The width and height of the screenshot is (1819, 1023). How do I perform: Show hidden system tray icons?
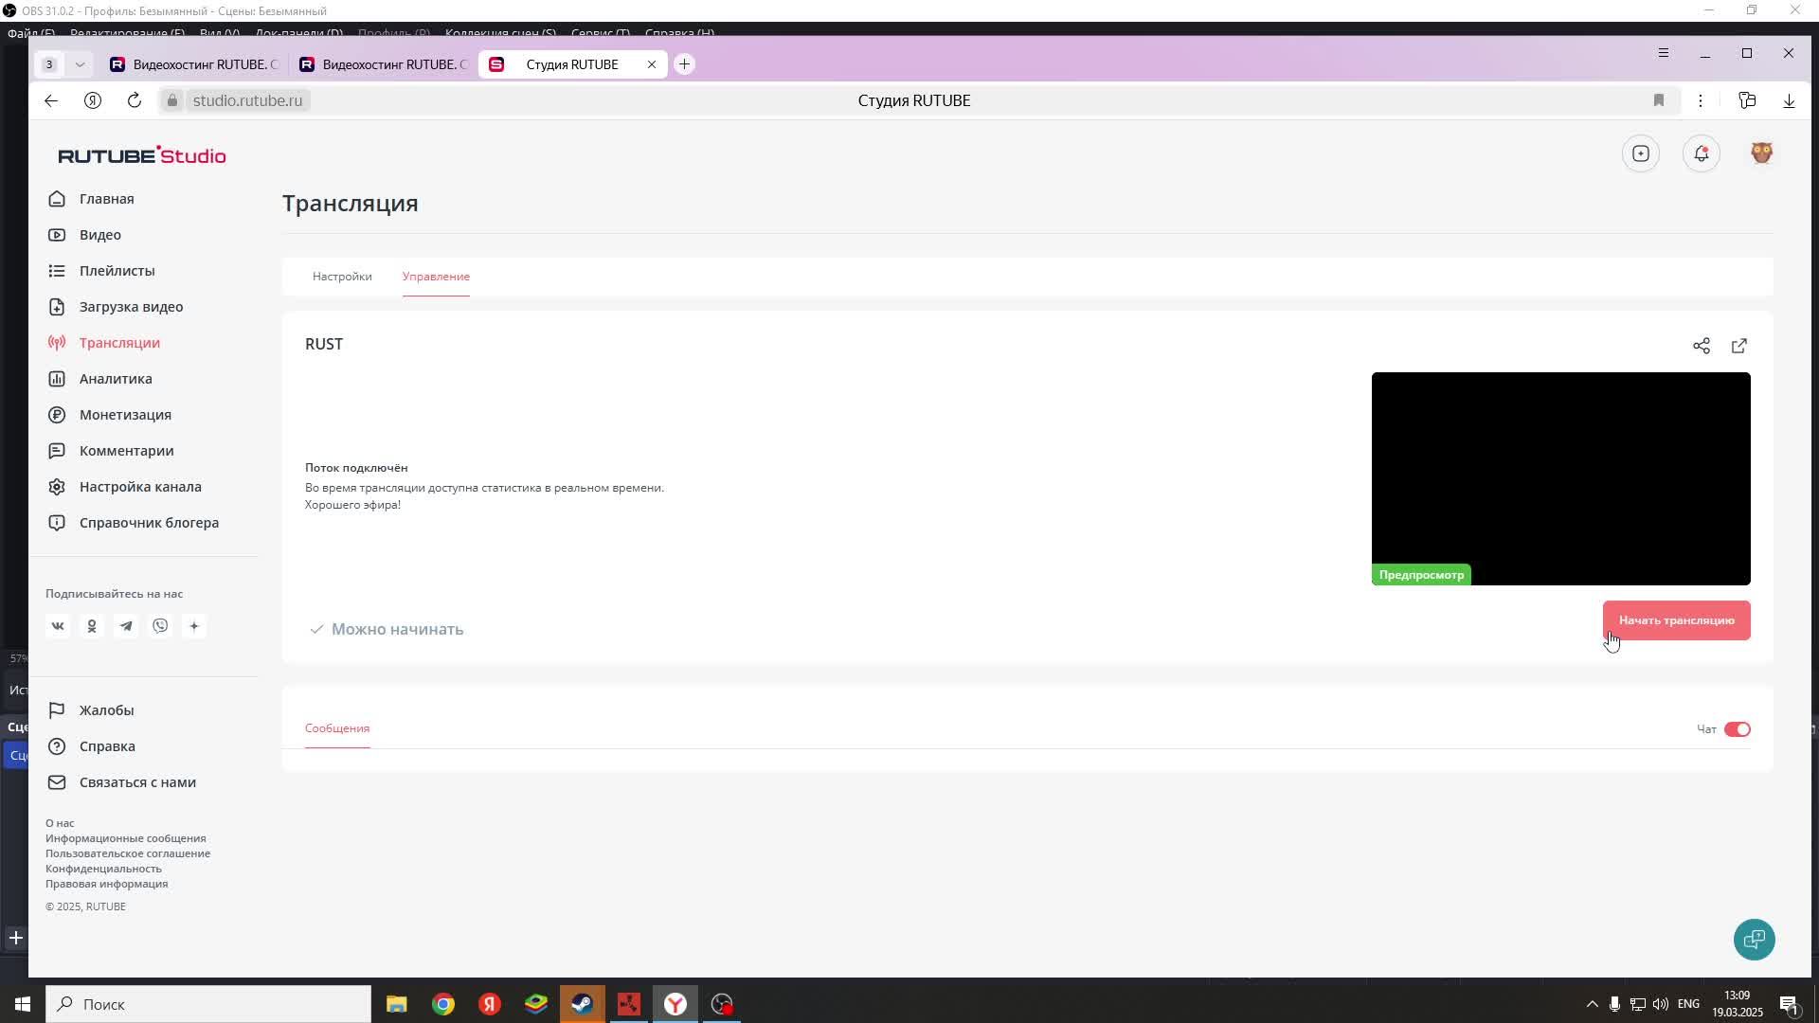[x=1592, y=1004]
